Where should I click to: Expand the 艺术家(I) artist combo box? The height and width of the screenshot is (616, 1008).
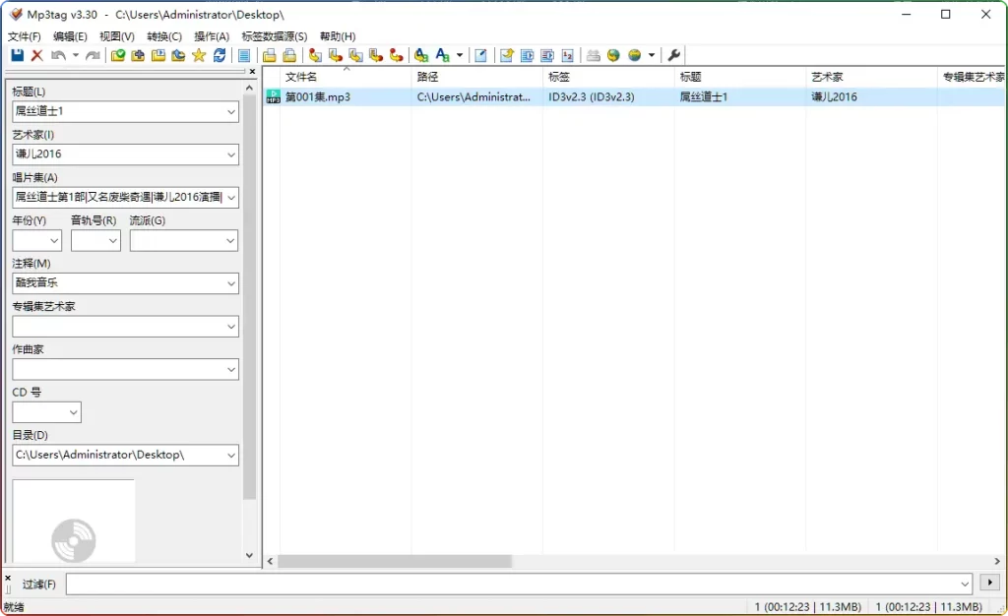point(230,154)
